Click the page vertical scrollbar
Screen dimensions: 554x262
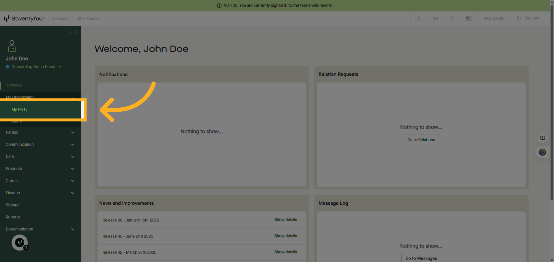[552, 101]
